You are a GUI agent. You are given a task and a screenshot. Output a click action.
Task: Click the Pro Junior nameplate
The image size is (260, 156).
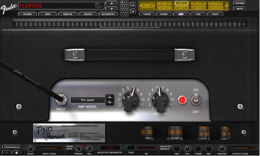pyautogui.click(x=69, y=133)
